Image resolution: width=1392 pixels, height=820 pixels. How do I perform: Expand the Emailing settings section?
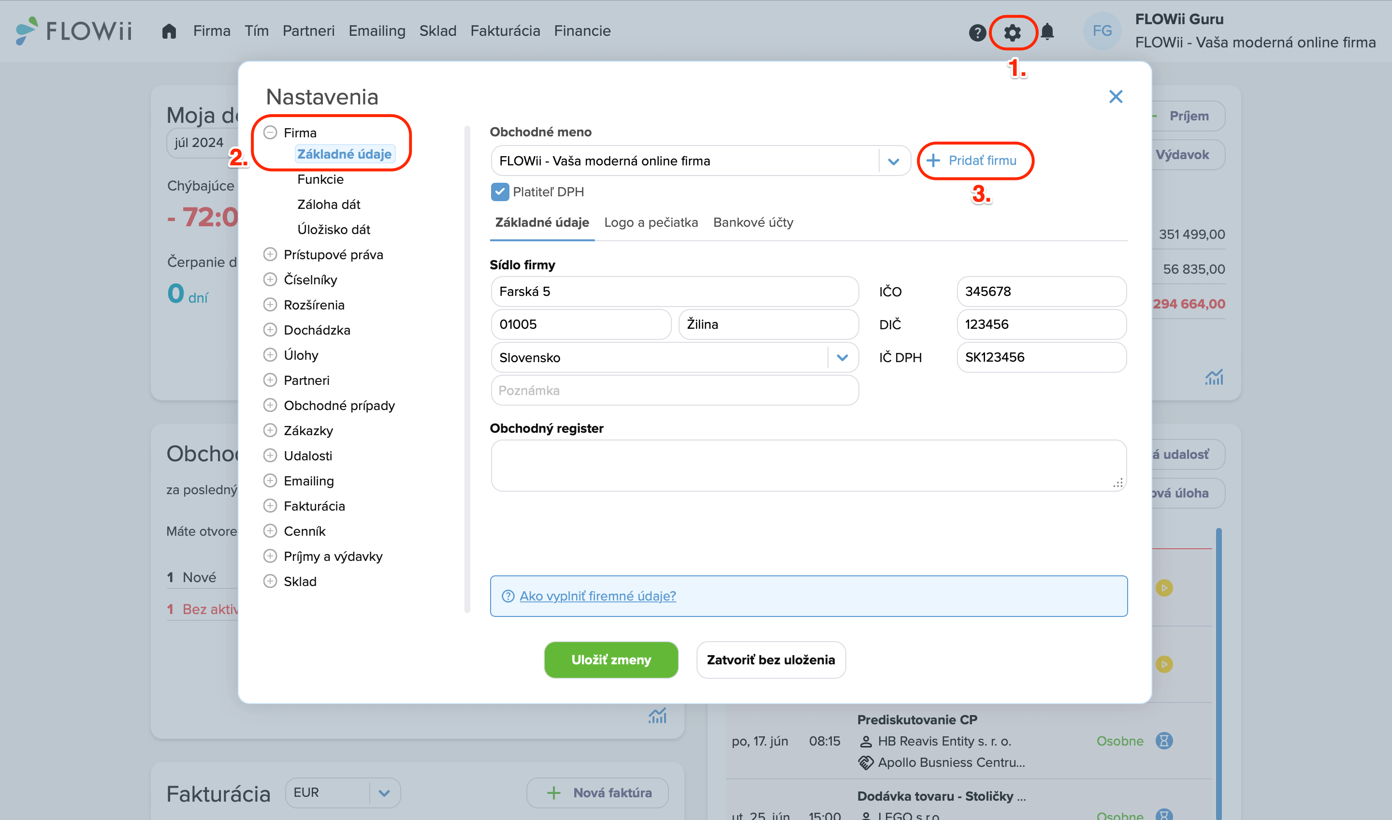[x=270, y=480]
